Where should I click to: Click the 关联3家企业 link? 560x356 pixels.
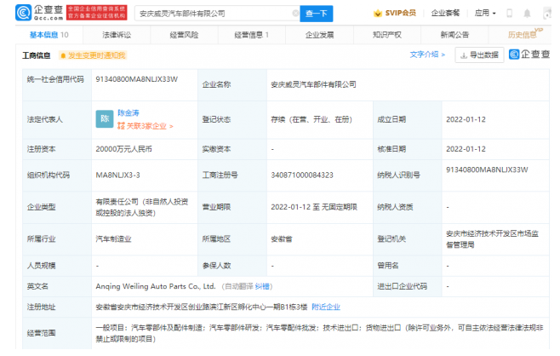[x=146, y=126]
